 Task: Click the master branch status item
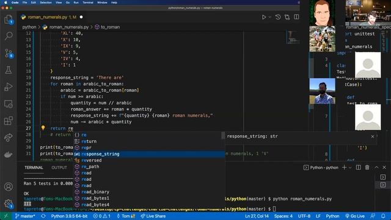pos(25,216)
